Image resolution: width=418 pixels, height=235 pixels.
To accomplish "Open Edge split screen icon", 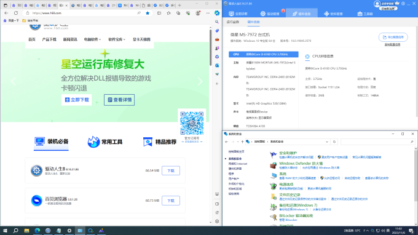I will [159, 13].
